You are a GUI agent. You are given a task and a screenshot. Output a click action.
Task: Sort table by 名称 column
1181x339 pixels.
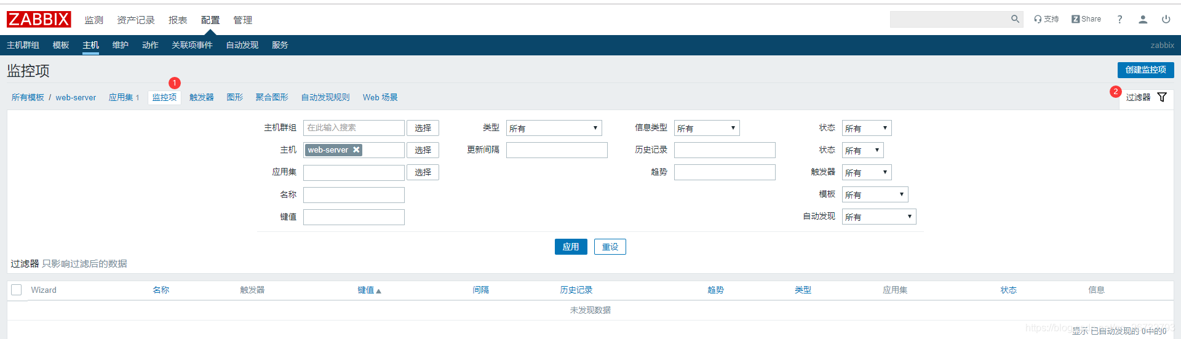(161, 290)
